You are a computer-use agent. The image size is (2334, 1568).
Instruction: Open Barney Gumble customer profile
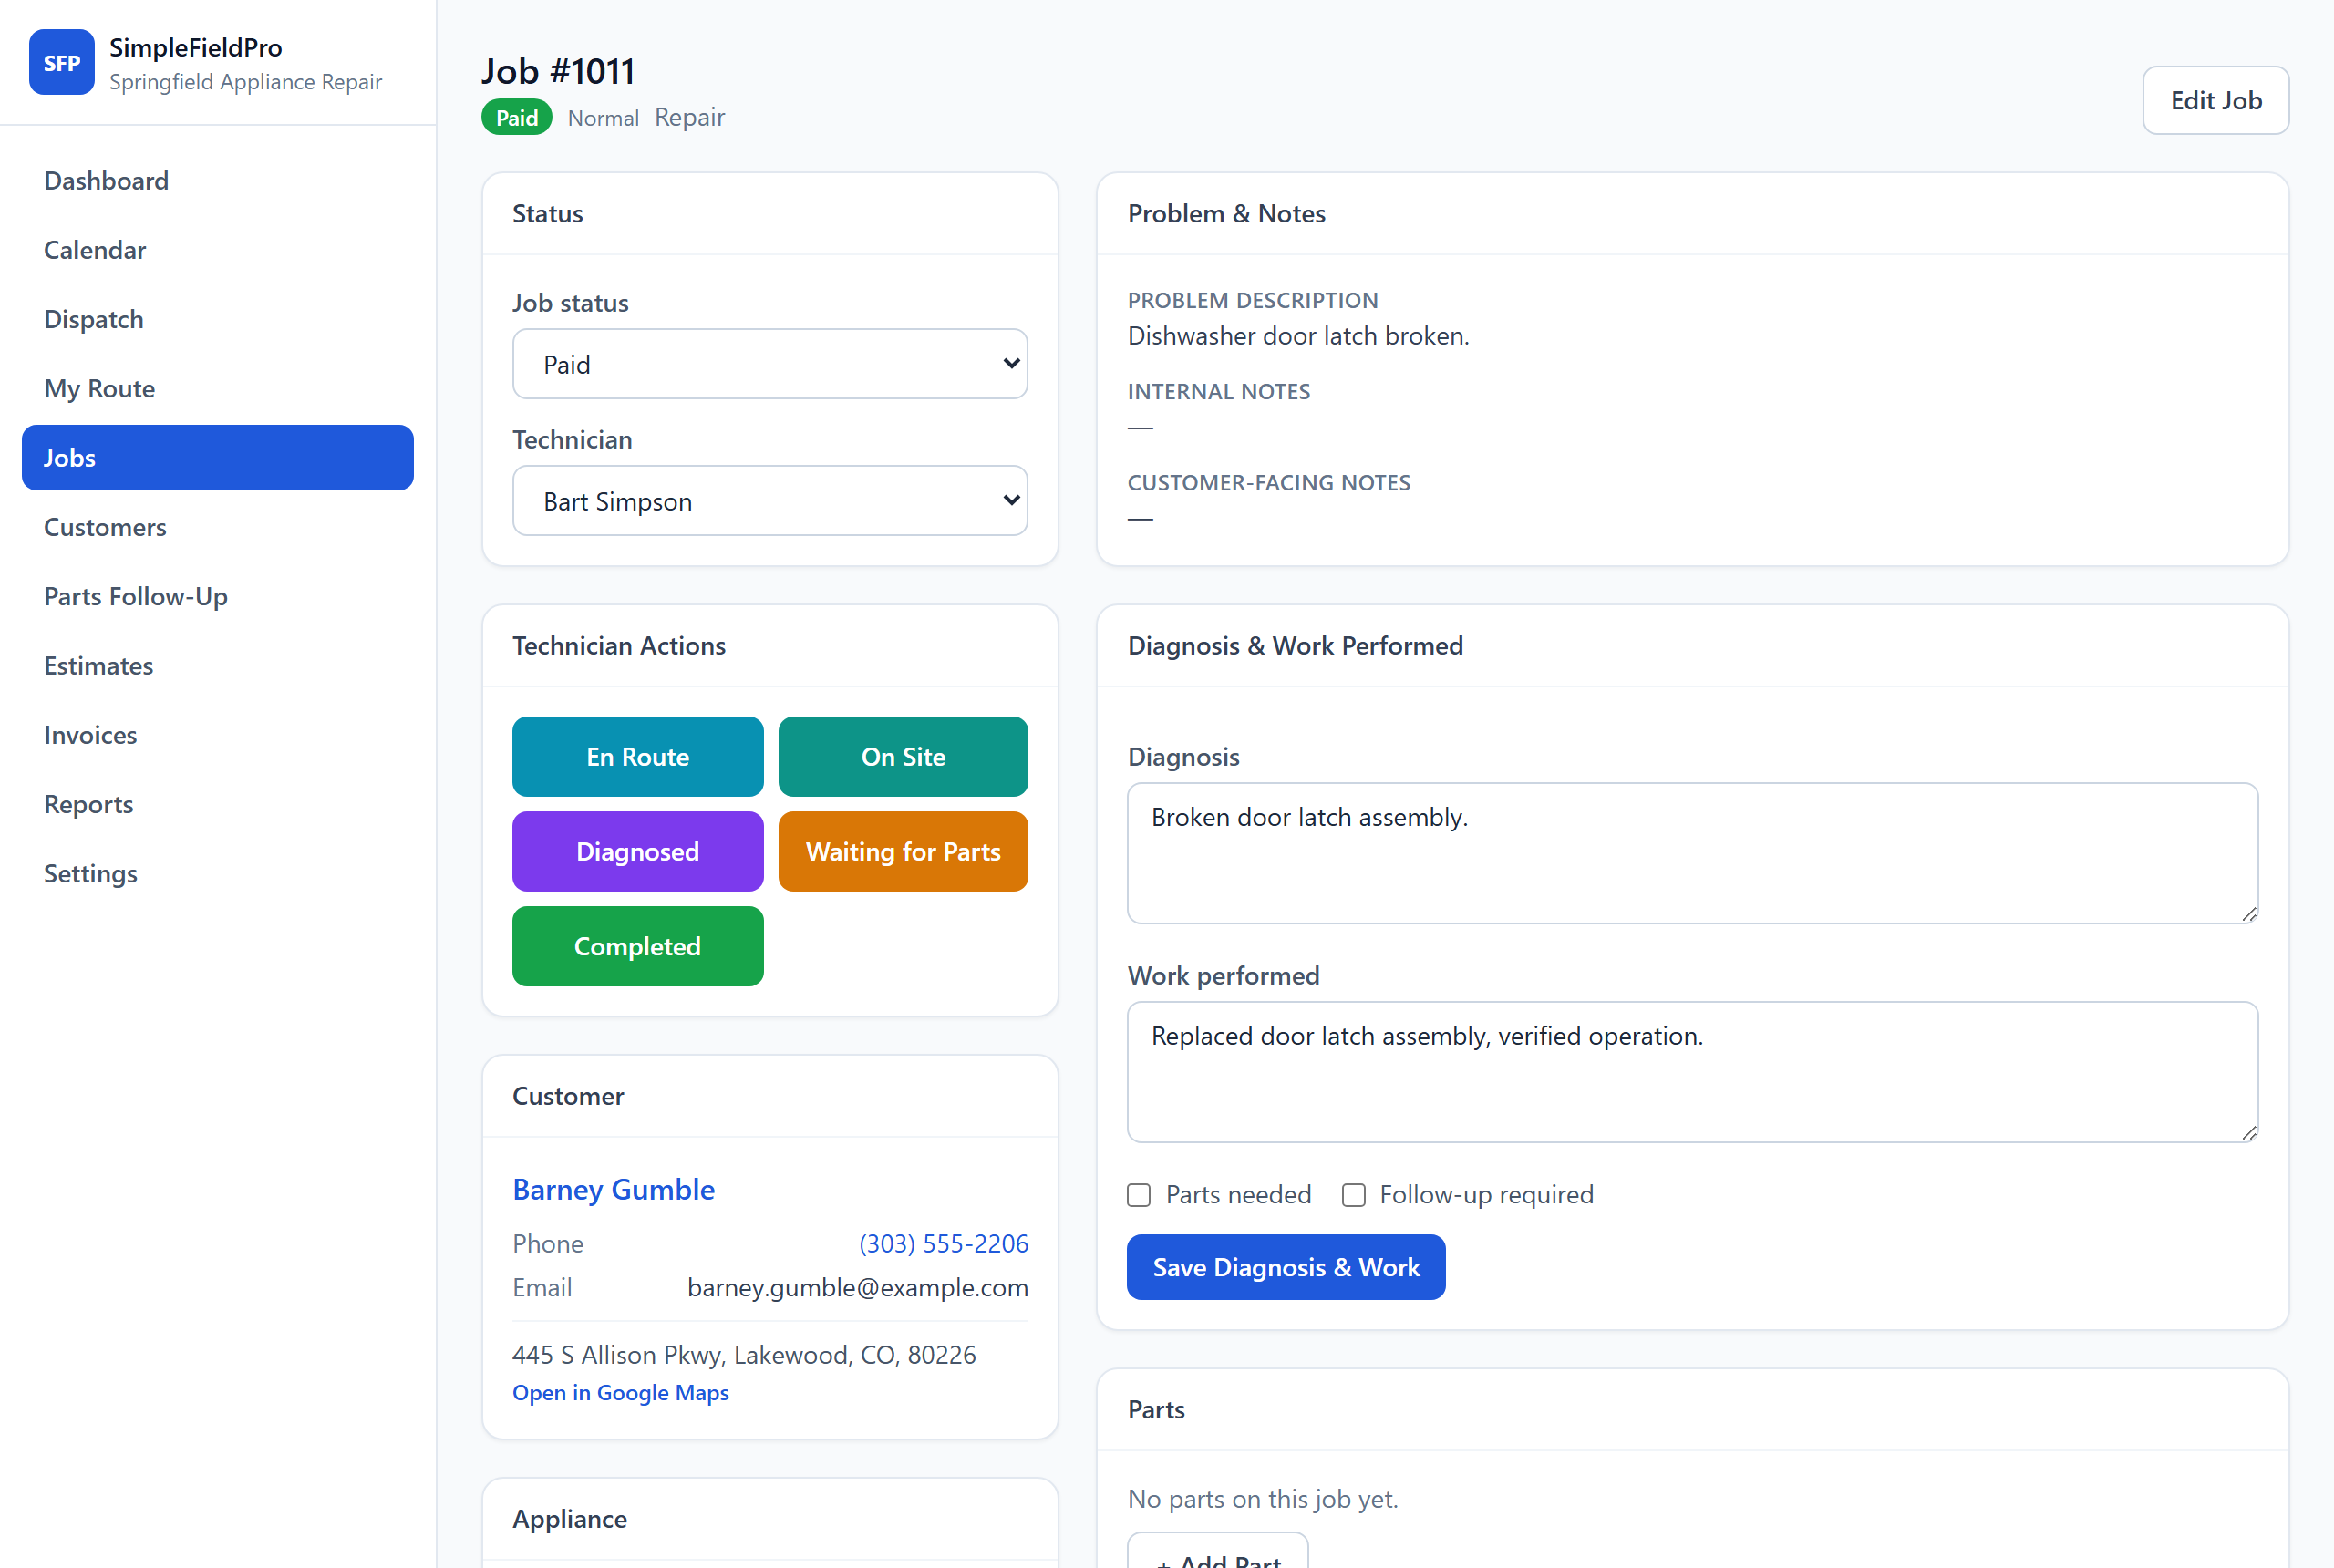tap(613, 1189)
